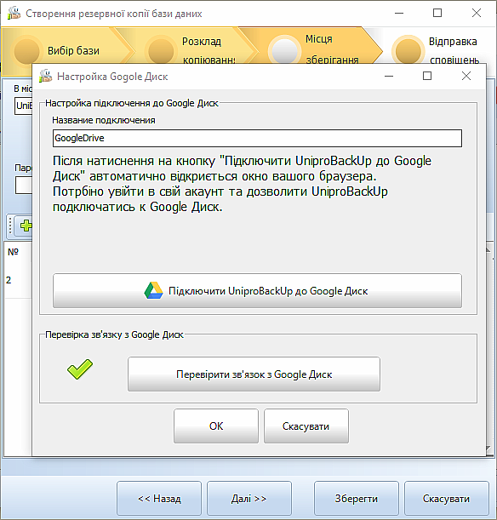Click Перевірити зв'язок з Google Диск button

tap(254, 374)
